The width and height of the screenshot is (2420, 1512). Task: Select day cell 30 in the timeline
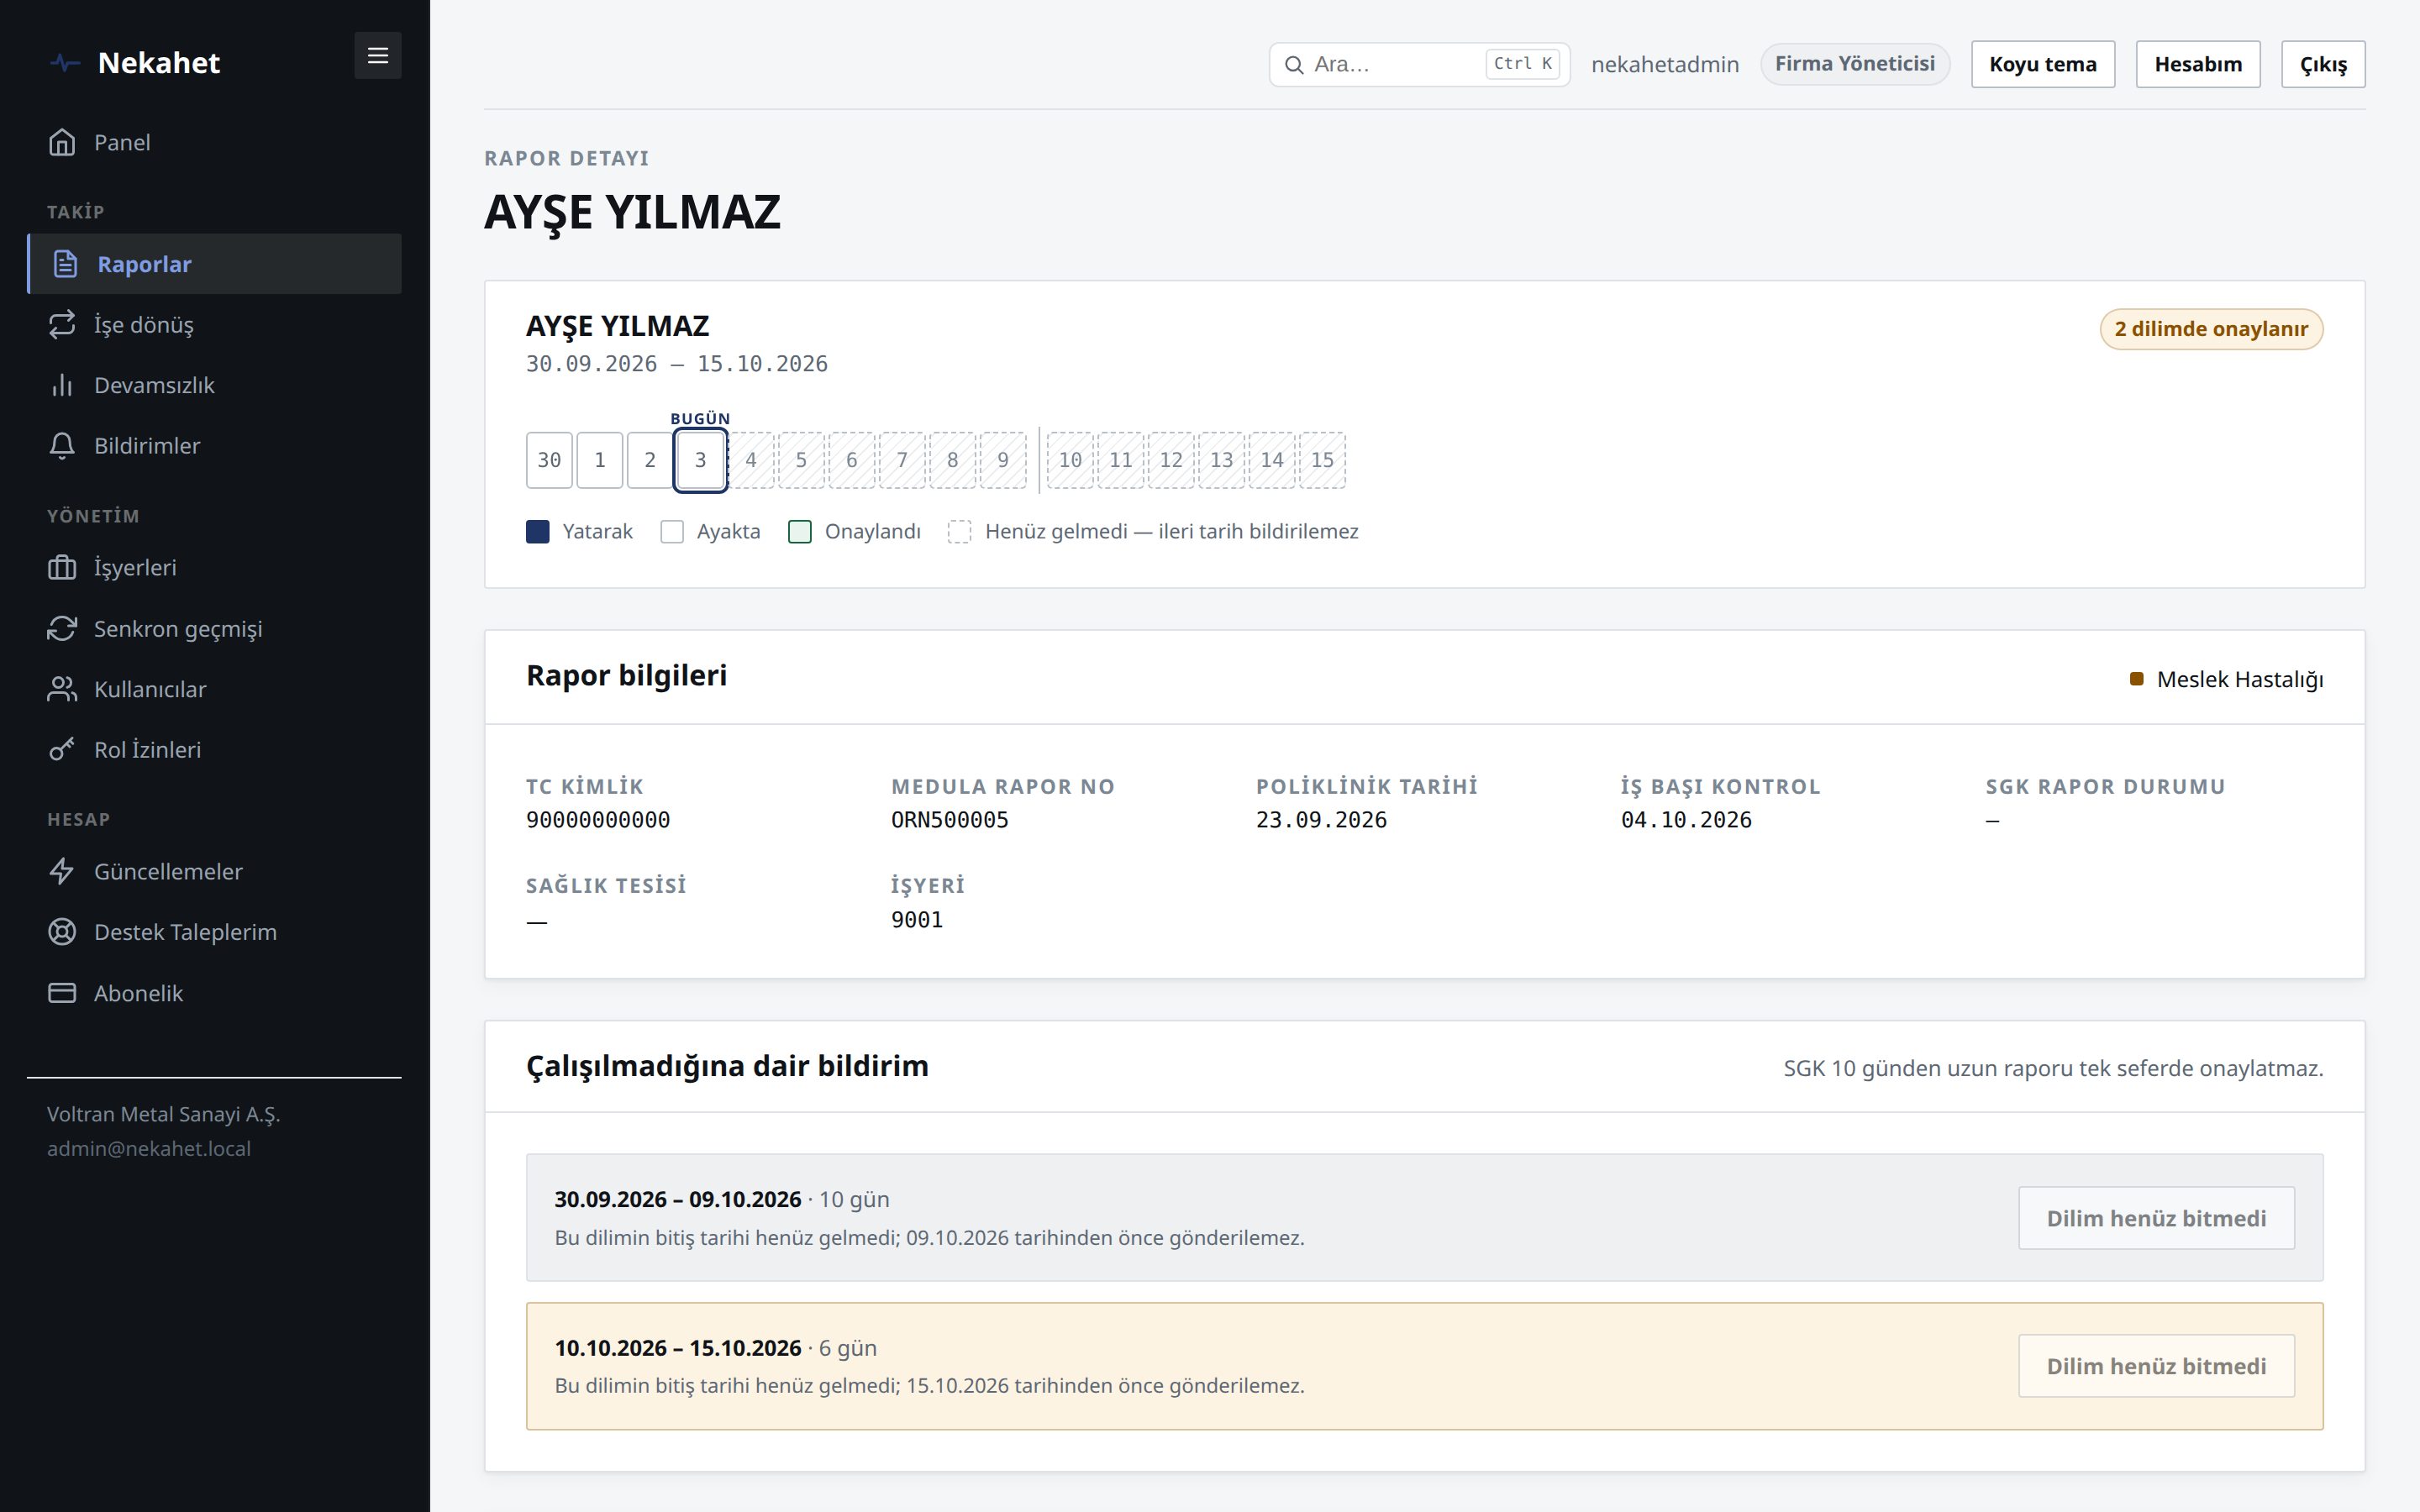coord(549,460)
